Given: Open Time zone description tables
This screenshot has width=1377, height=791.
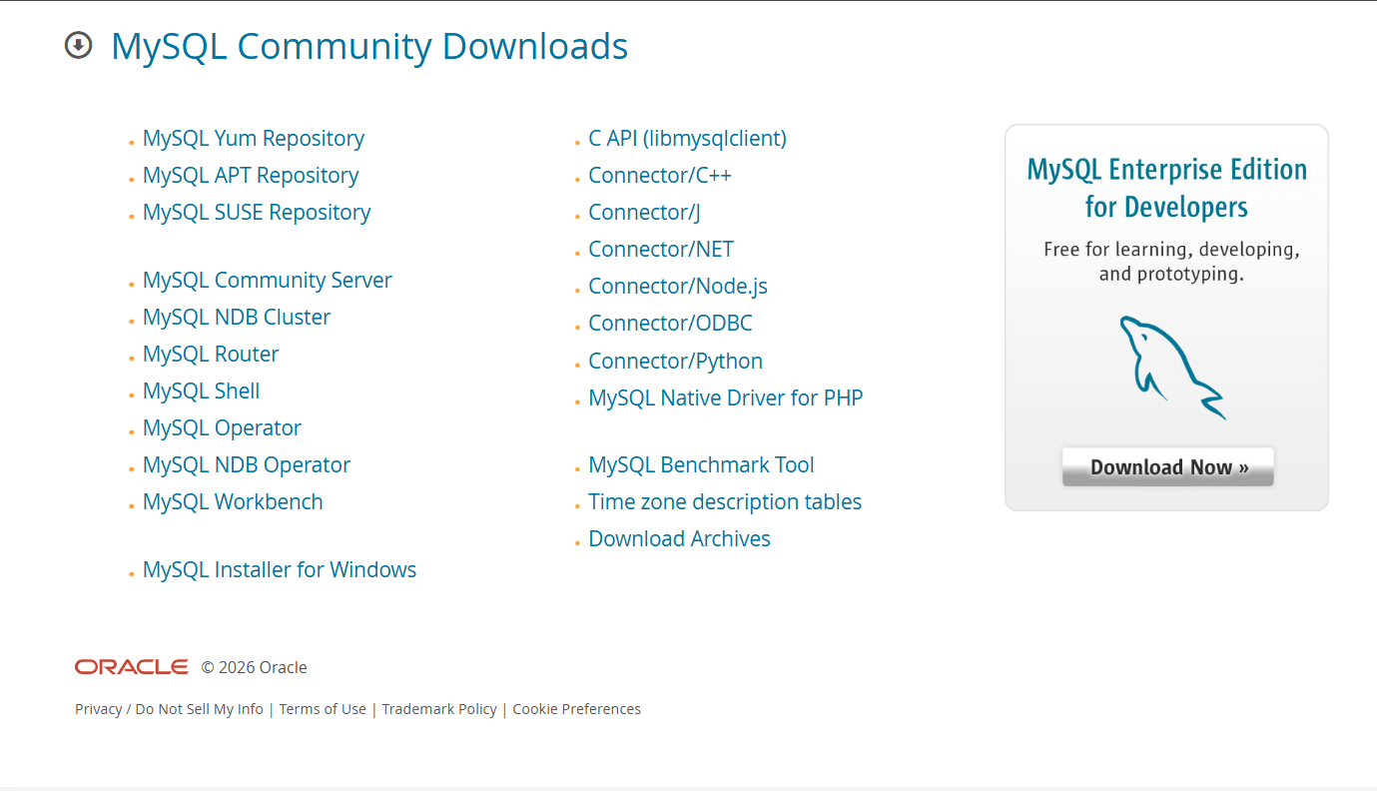Looking at the screenshot, I should (725, 501).
